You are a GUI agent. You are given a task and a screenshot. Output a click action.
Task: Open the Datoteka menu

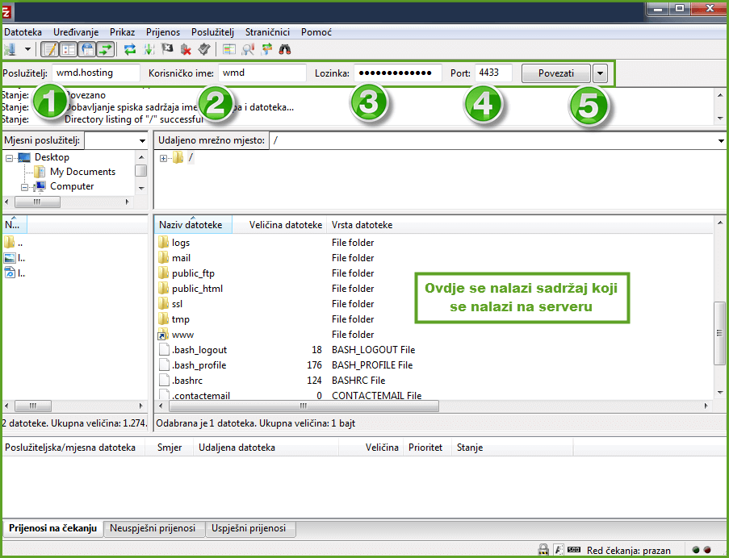[x=23, y=32]
